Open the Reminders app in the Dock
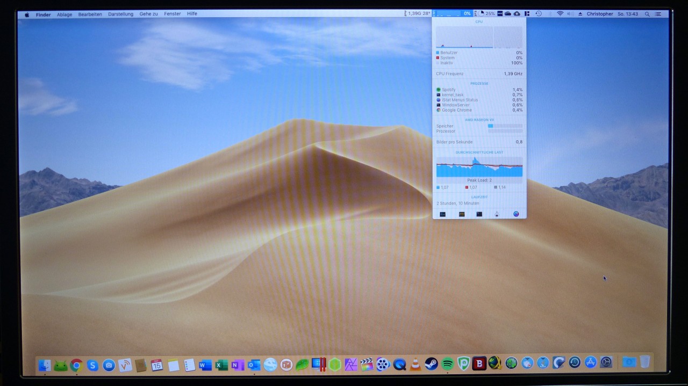The image size is (688, 386). click(x=189, y=365)
